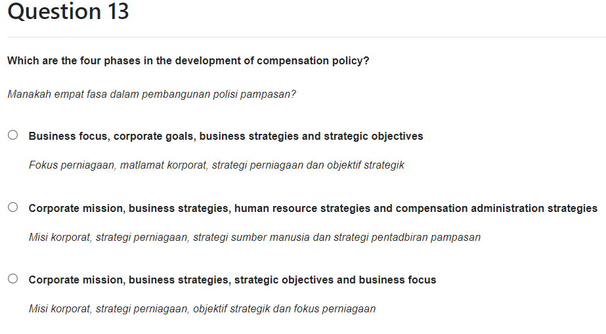Click answer label ending 'compensation administration strategies'
Screen dimensions: 606x334
313,209
